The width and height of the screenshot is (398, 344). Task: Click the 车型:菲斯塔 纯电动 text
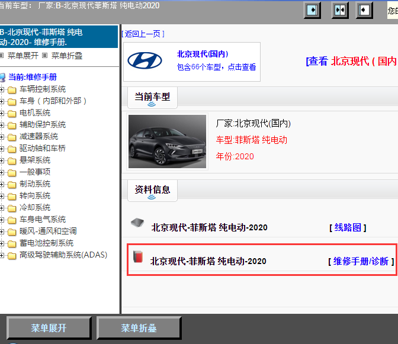point(252,140)
